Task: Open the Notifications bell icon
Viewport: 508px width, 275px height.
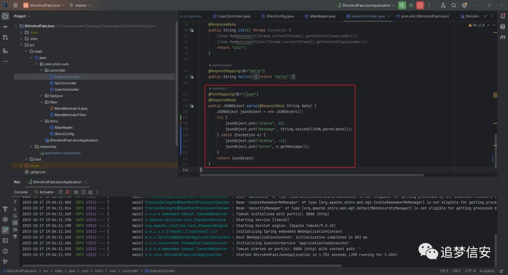Action: (x=502, y=16)
